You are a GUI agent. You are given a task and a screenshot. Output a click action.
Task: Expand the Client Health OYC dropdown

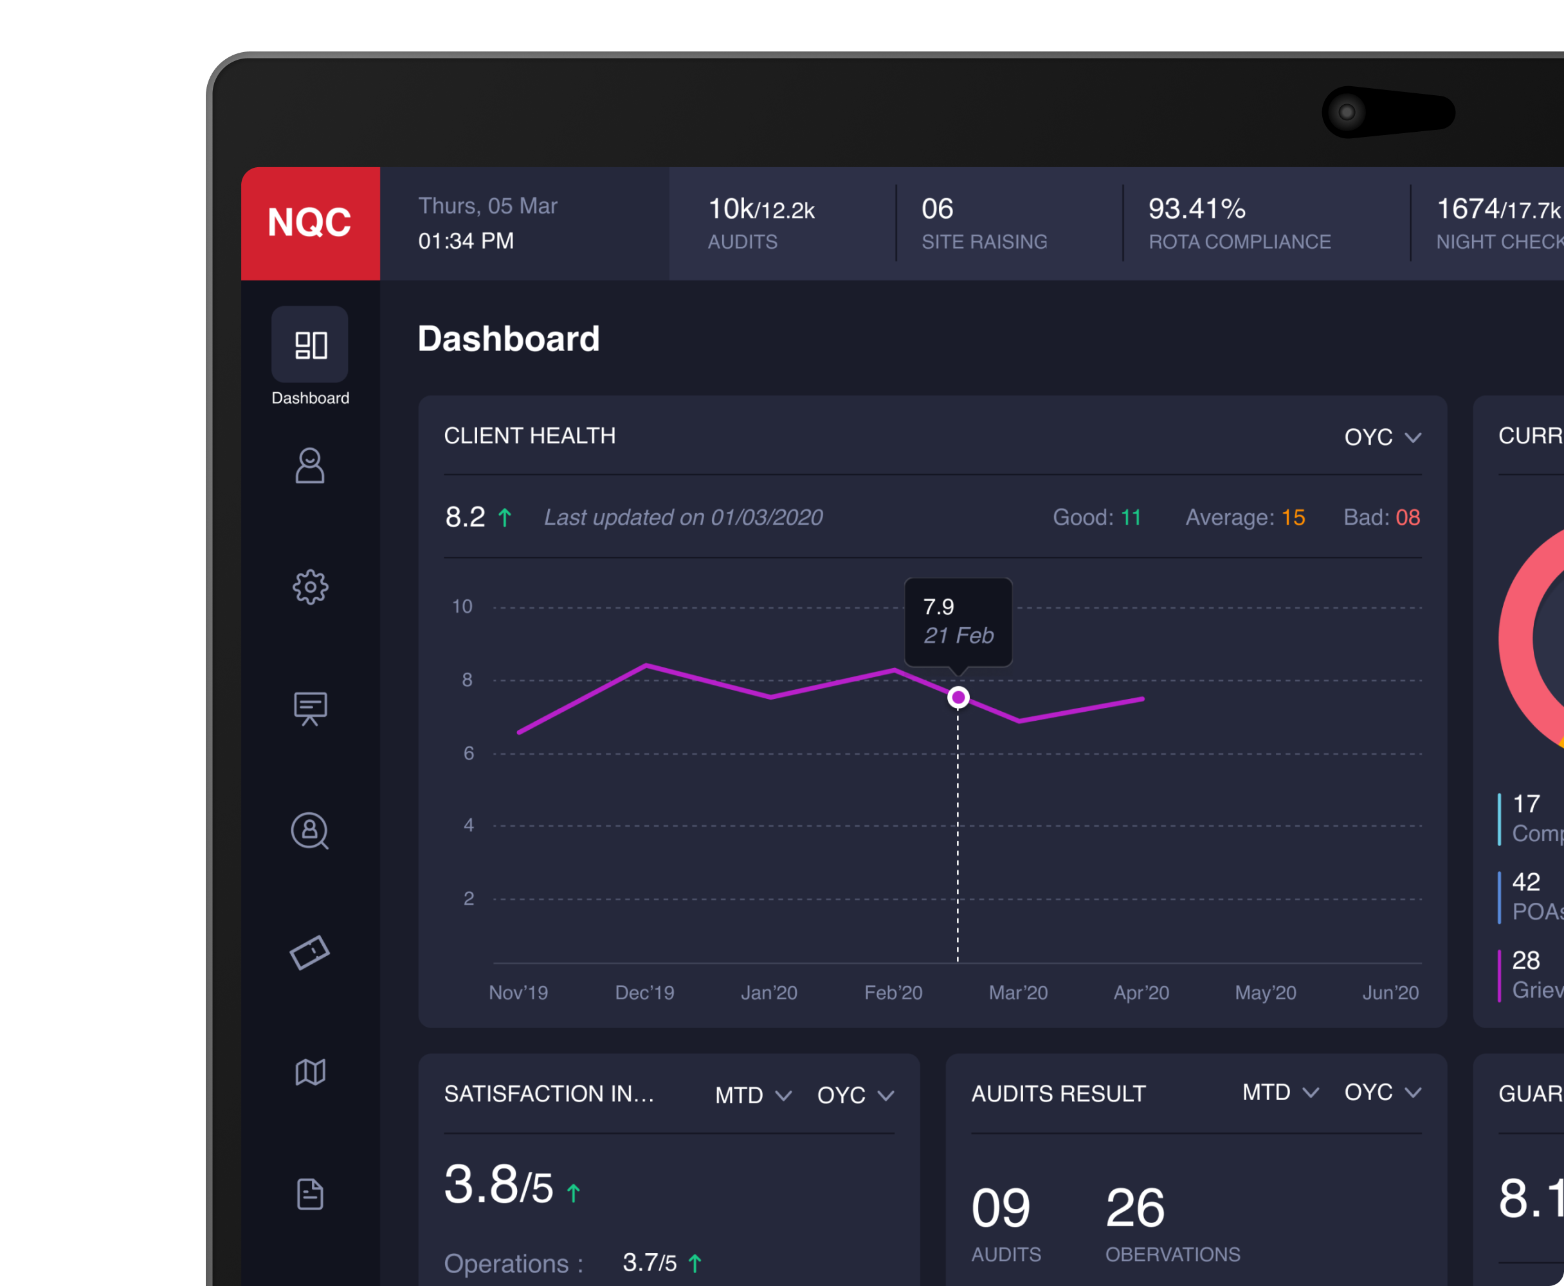point(1382,437)
